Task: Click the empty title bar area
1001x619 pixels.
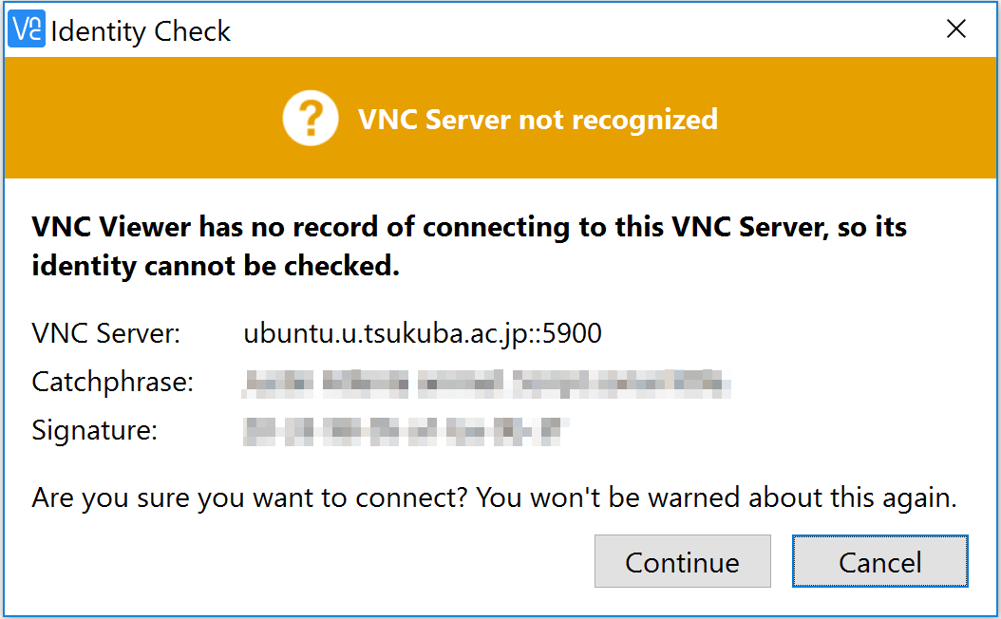Action: [x=570, y=29]
